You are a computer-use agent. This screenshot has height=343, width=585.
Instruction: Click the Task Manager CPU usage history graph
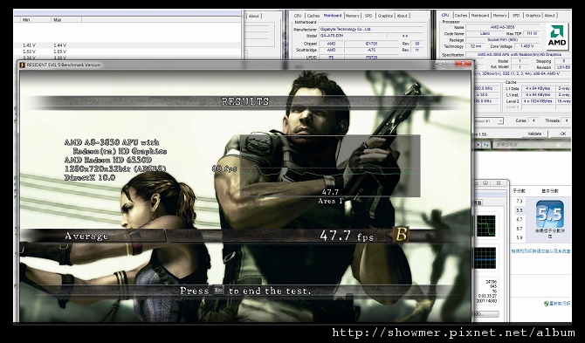pos(485,226)
